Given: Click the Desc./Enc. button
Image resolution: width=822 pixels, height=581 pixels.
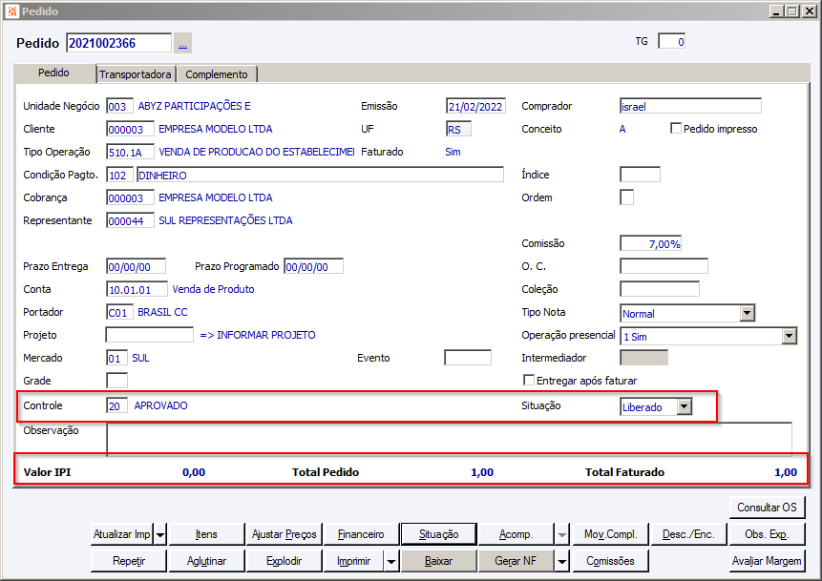Looking at the screenshot, I should [688, 534].
